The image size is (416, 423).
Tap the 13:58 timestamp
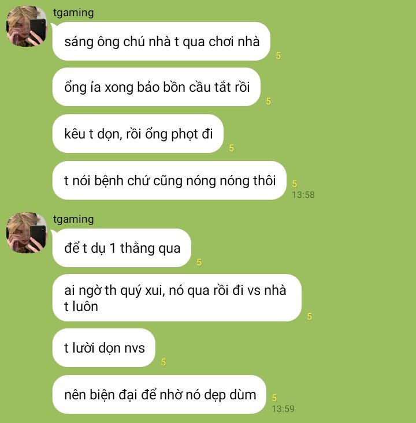coord(303,195)
